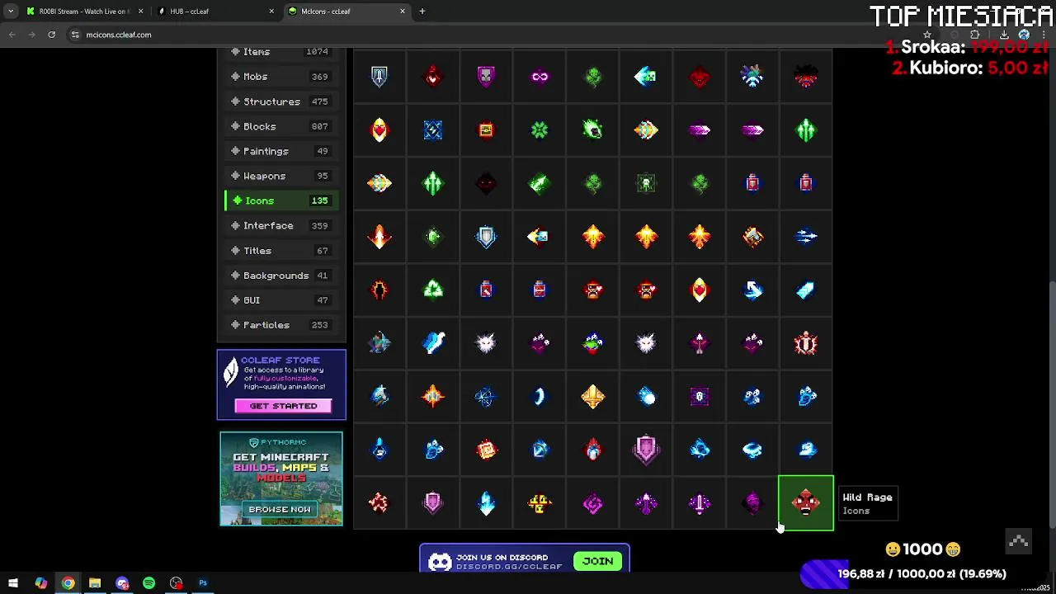Switch to the HUB – ccleaf tab
The height and width of the screenshot is (594, 1056).
[216, 12]
